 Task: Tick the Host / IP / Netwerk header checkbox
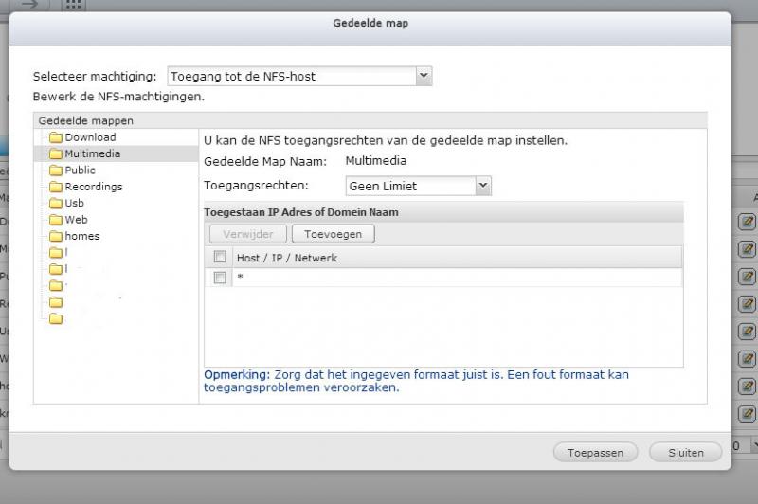tap(220, 257)
